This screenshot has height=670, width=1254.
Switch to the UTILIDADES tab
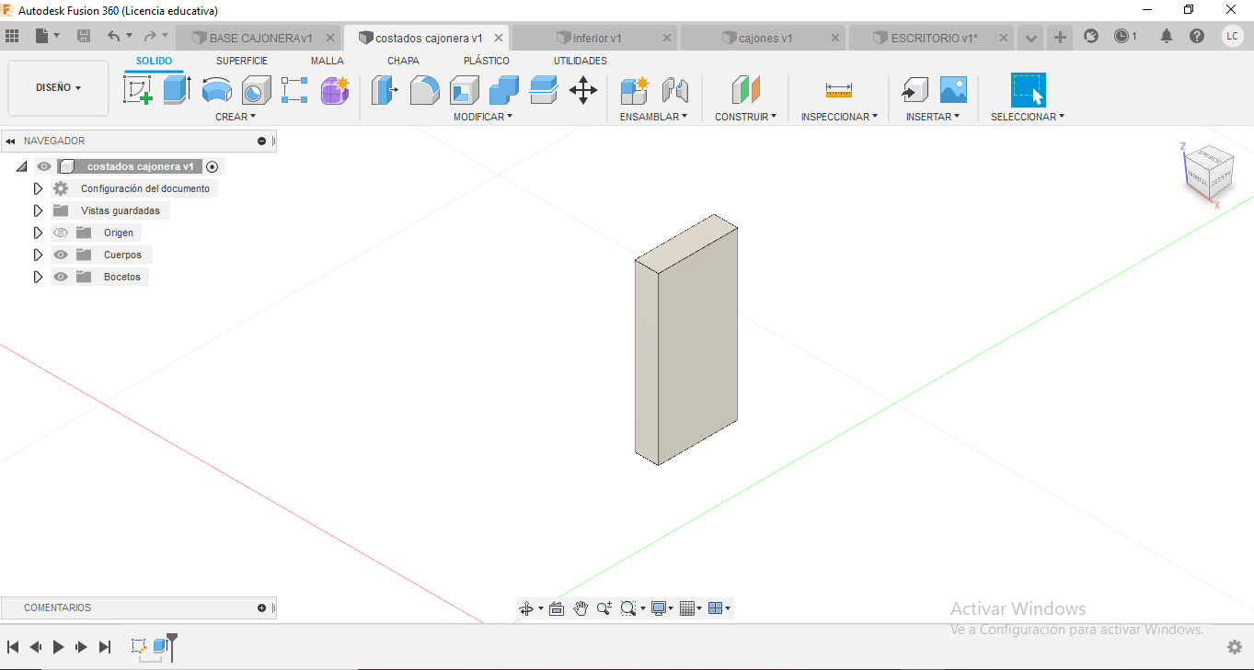pyautogui.click(x=581, y=61)
